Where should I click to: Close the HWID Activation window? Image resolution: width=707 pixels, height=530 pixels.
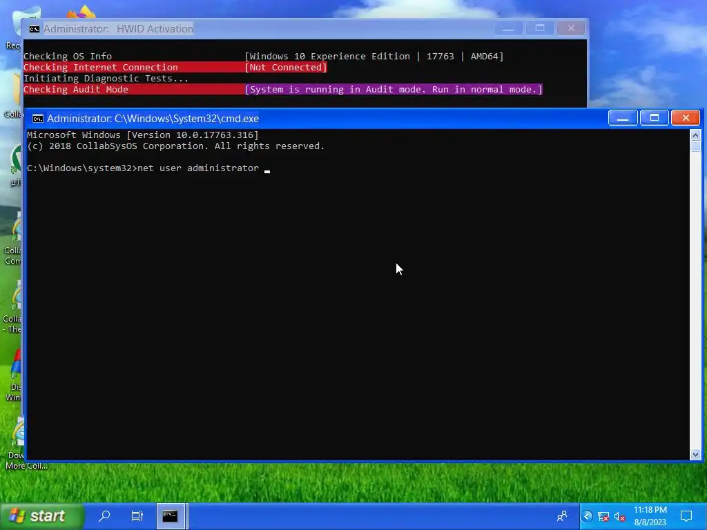click(571, 28)
